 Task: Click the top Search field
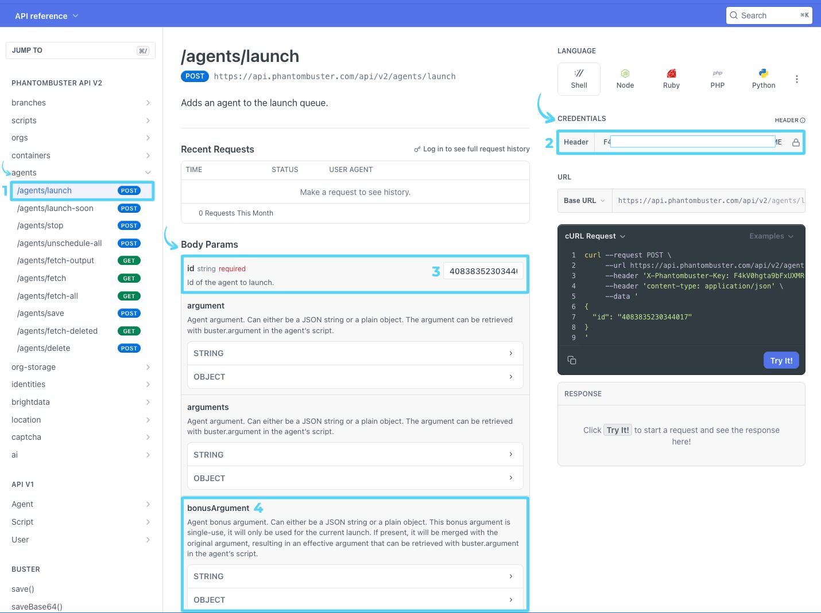point(769,15)
